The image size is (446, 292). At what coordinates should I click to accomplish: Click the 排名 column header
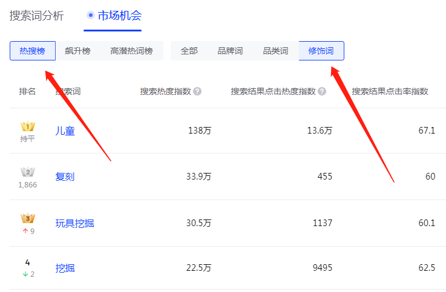[27, 91]
